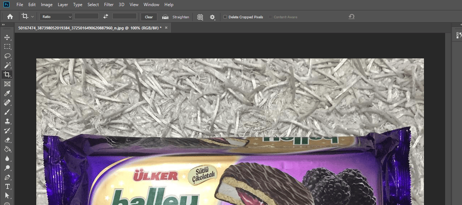The image size is (462, 205).
Task: Open the Help menu
Action: pyautogui.click(x=169, y=5)
